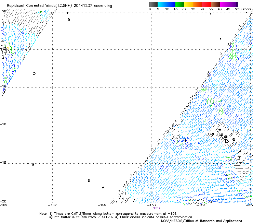Click the '-156' longitude axis label

tap(151, 205)
